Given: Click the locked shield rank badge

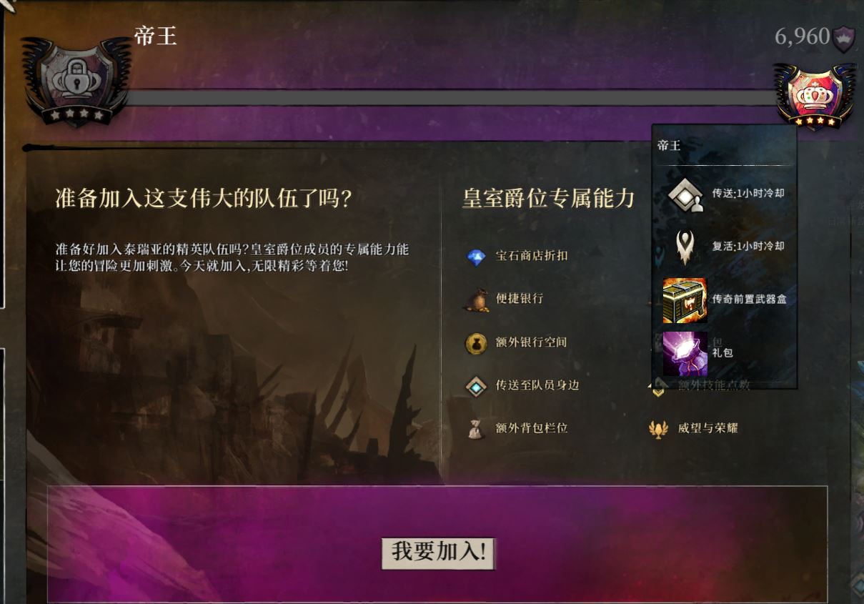Looking at the screenshot, I should point(76,80).
